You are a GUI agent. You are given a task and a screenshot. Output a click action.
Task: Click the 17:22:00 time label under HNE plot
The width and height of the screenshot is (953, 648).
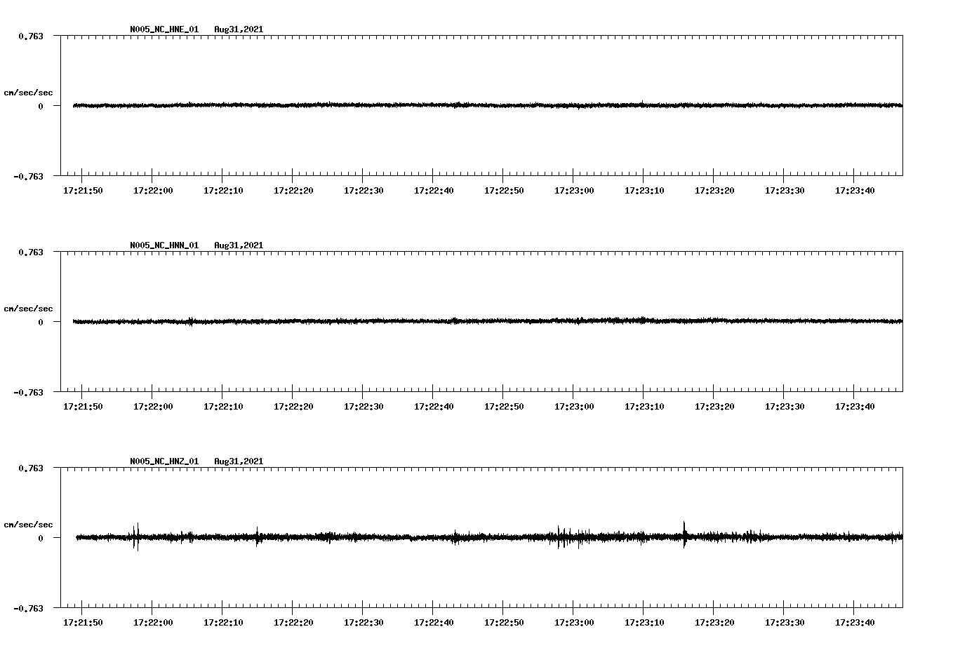[153, 191]
